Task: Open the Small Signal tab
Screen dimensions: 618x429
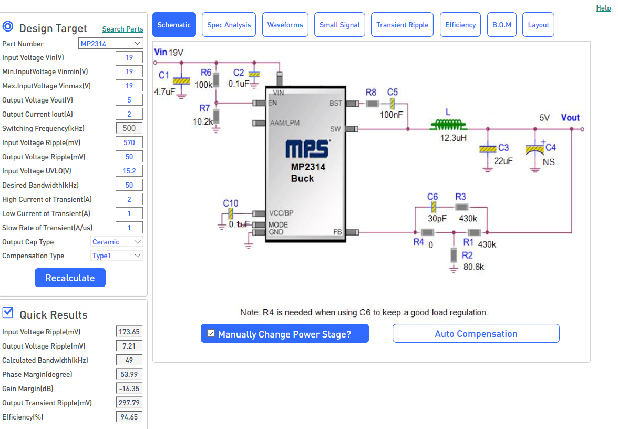Action: pyautogui.click(x=339, y=24)
